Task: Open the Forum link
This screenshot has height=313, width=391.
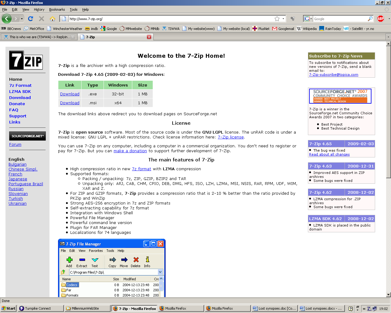Action: tap(15, 145)
